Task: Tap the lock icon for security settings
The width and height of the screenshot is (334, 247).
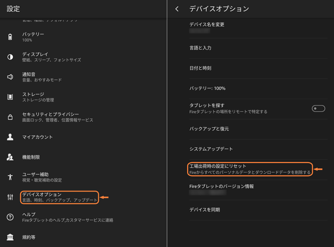Action: click(10, 117)
